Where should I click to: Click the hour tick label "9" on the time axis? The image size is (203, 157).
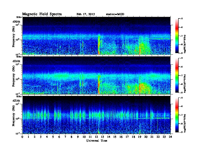[x=78, y=137]
